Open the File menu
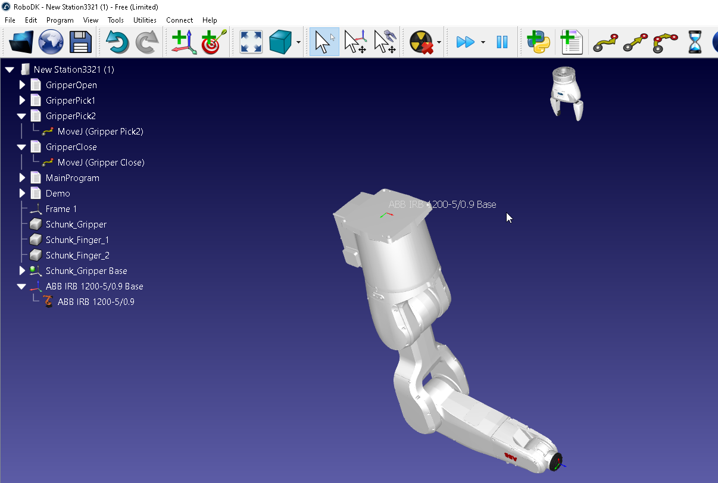Viewport: 718px width, 483px height. coord(10,20)
